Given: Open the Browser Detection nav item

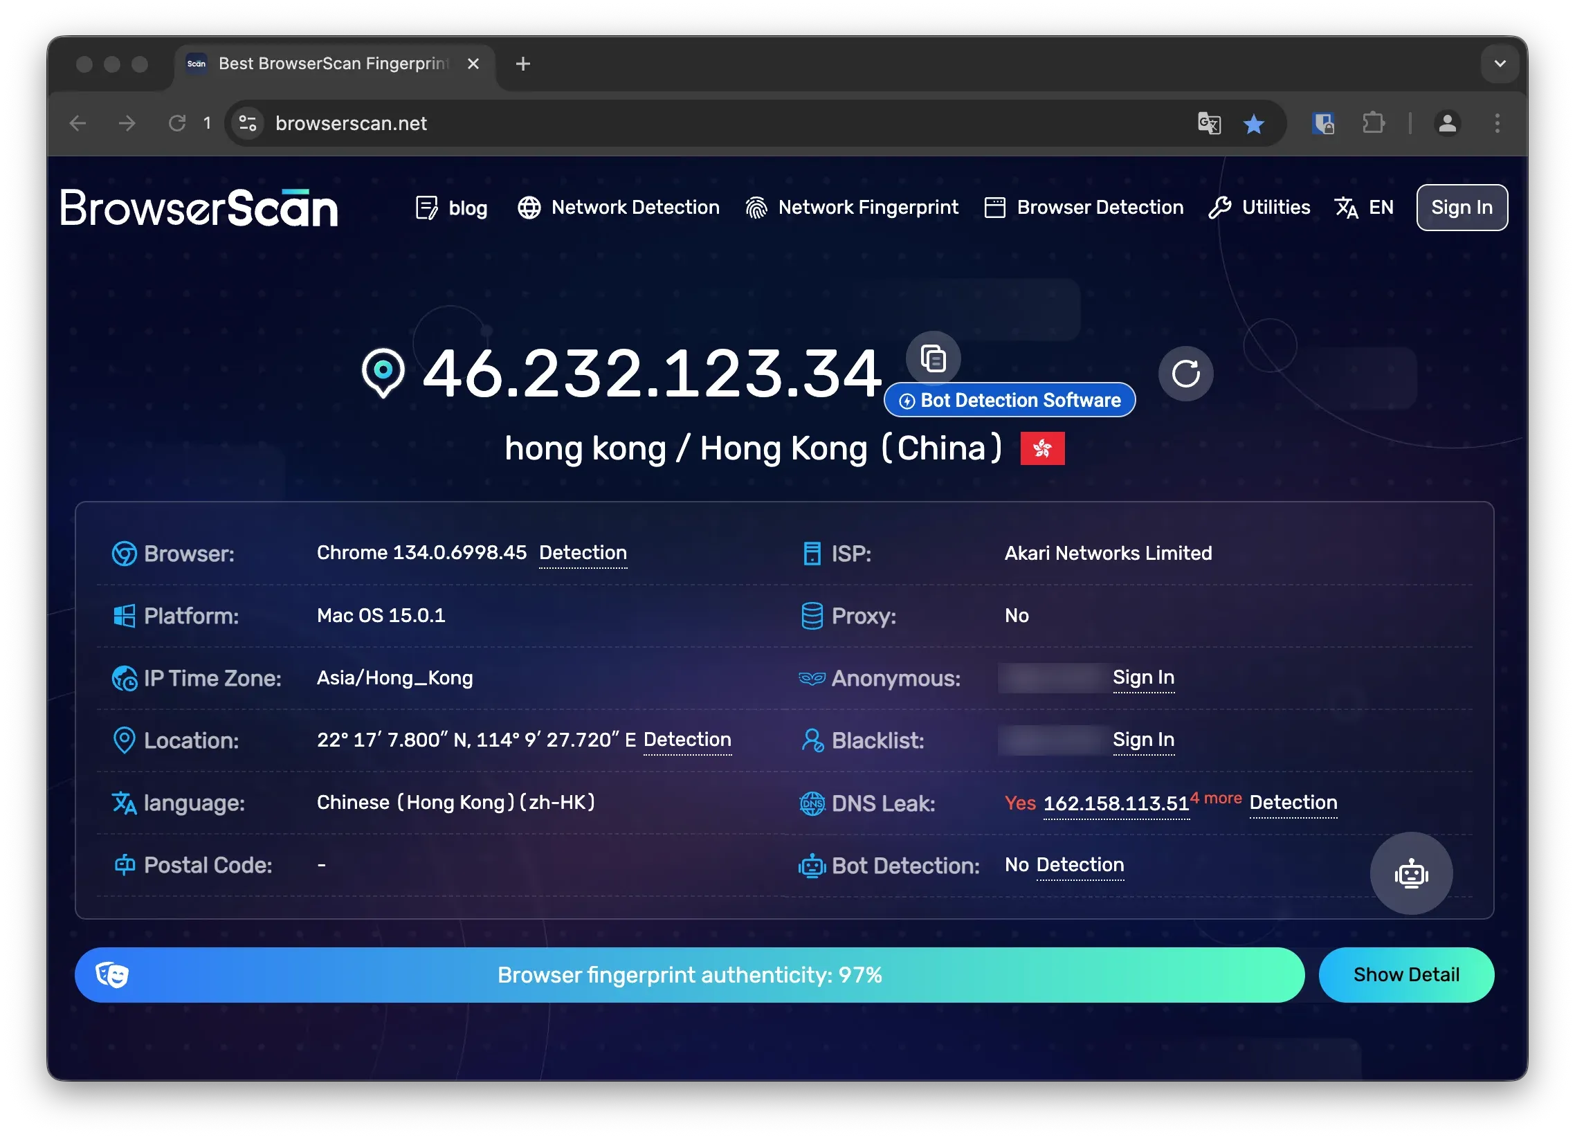Looking at the screenshot, I should 1084,208.
